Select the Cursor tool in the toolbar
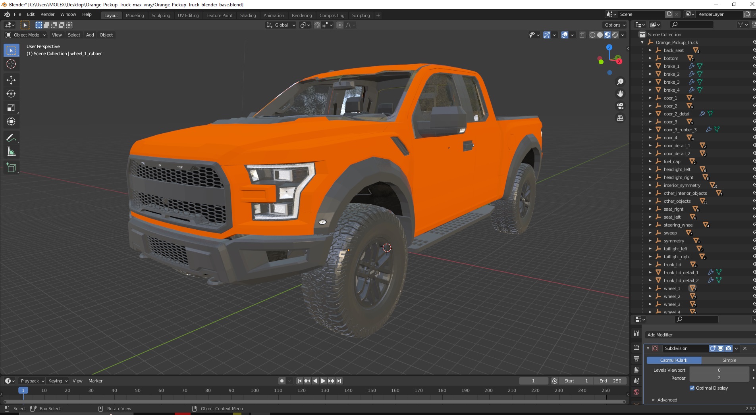 [x=11, y=64]
